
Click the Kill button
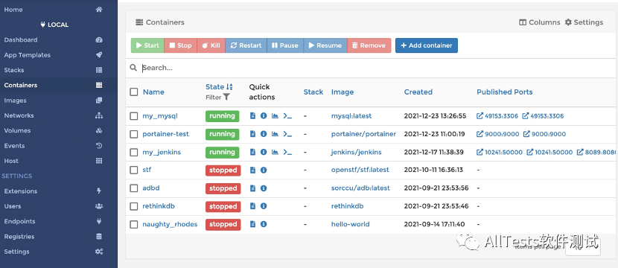pos(211,45)
